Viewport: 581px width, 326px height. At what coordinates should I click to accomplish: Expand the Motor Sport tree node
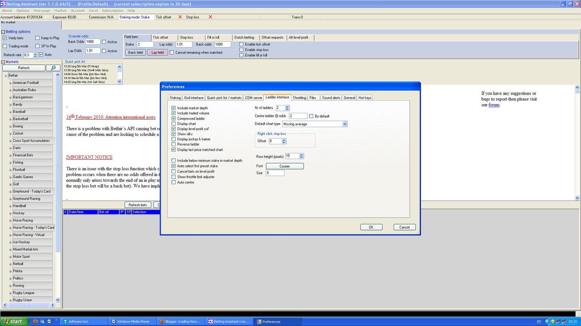point(10,257)
